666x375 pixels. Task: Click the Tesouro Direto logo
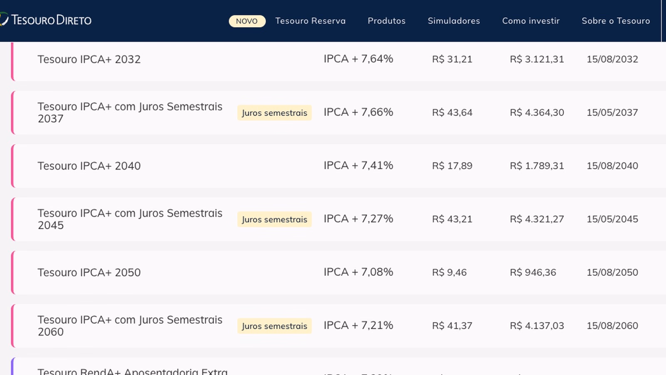pos(46,20)
